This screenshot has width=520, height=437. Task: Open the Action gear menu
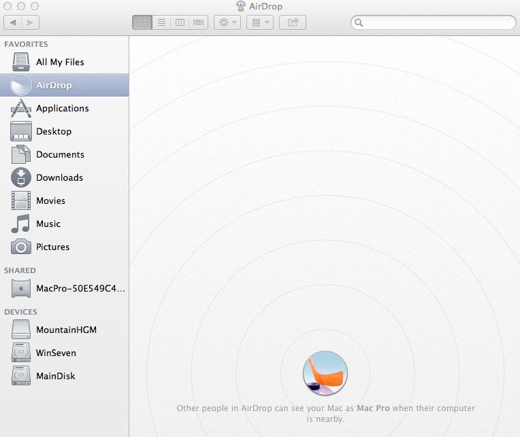(227, 22)
